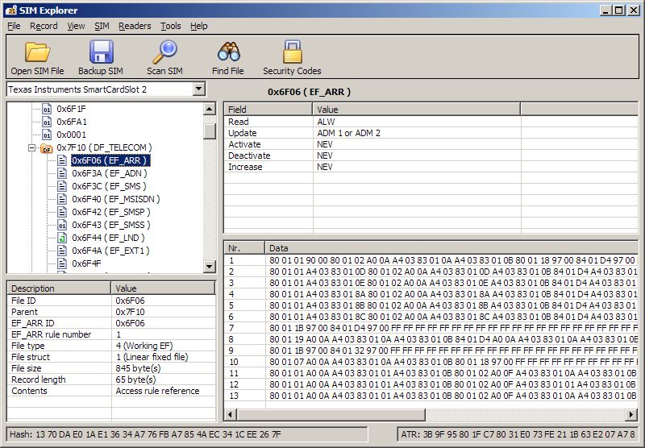Click the Backup SIM floppy disk icon
645x448 pixels.
click(x=101, y=52)
